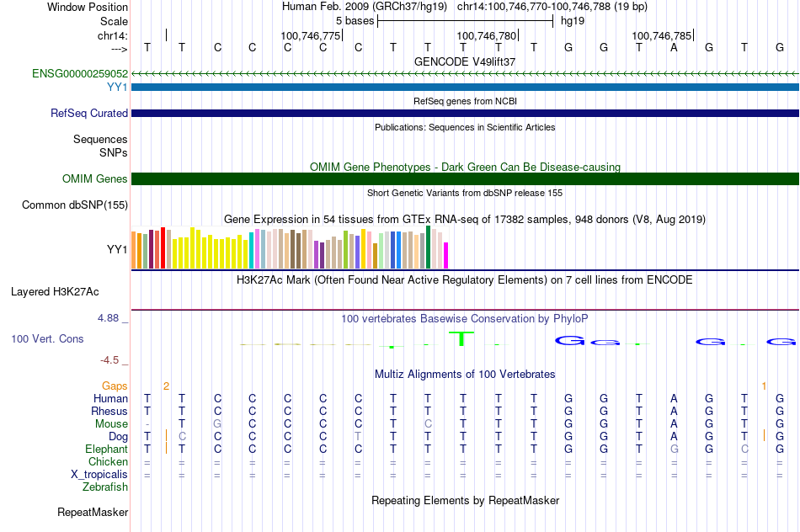The height and width of the screenshot is (532, 800).
Task: Click the '5 bases' scale bar label
Action: [x=355, y=21]
